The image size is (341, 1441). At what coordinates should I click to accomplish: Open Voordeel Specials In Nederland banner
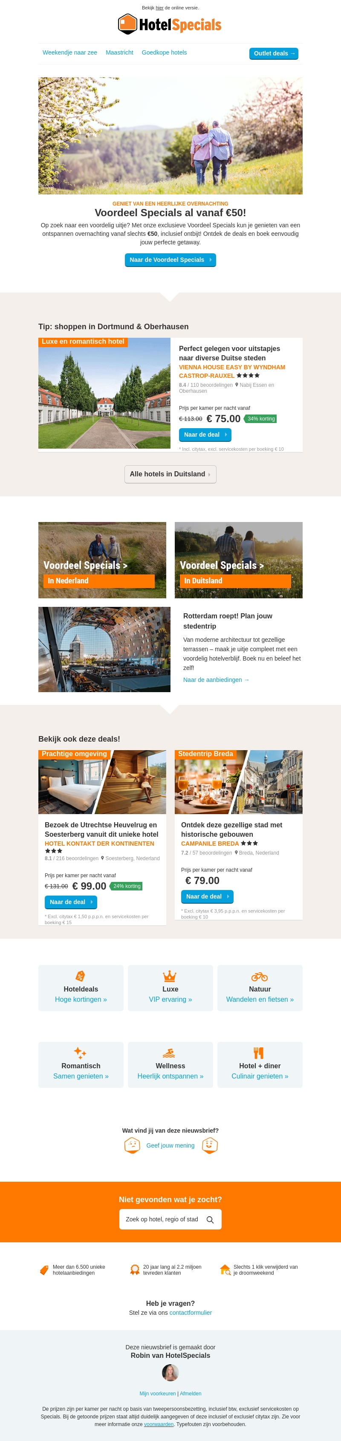[102, 560]
